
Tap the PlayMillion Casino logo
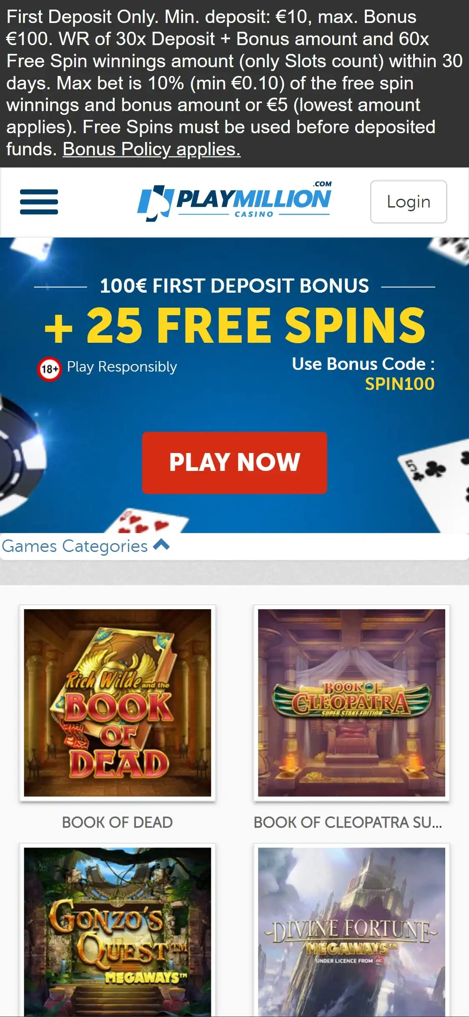(234, 202)
